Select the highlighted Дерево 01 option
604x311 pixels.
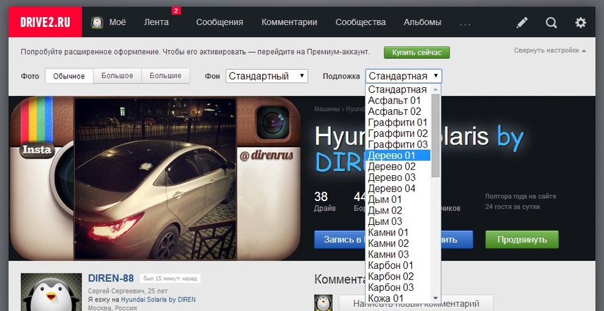(398, 156)
